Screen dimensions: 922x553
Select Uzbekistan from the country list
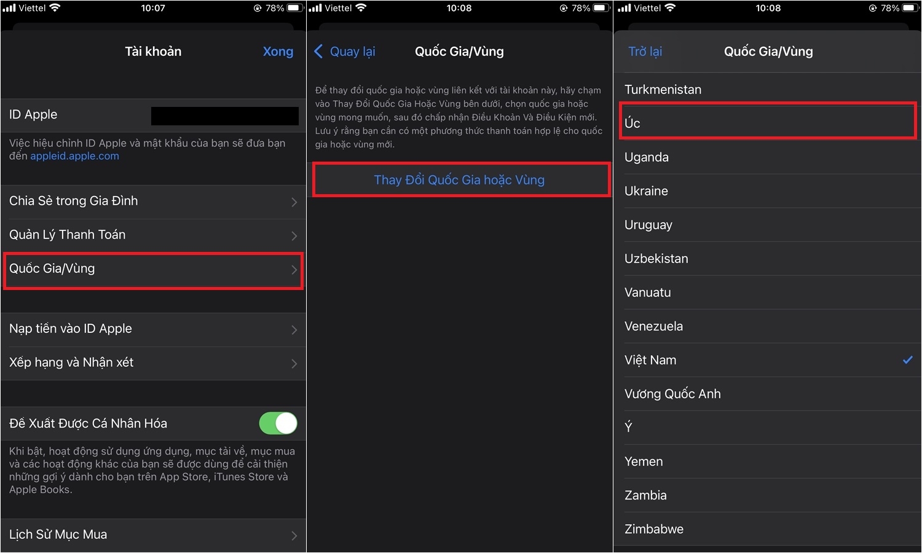767,259
